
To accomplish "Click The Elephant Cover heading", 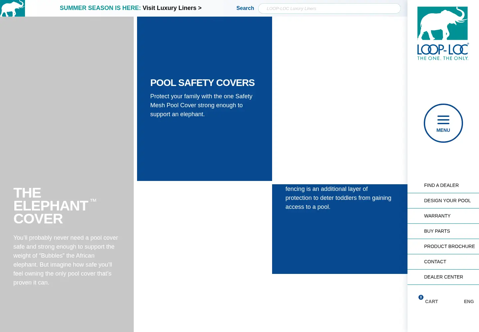I will (55, 206).
